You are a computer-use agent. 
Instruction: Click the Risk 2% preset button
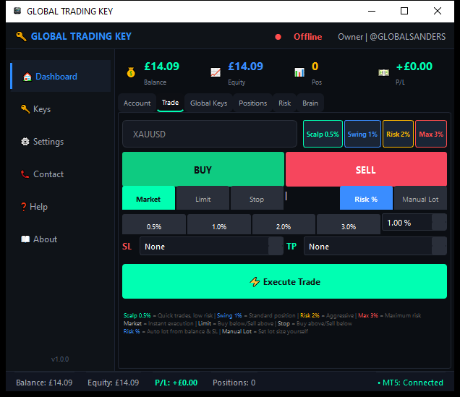pos(398,134)
